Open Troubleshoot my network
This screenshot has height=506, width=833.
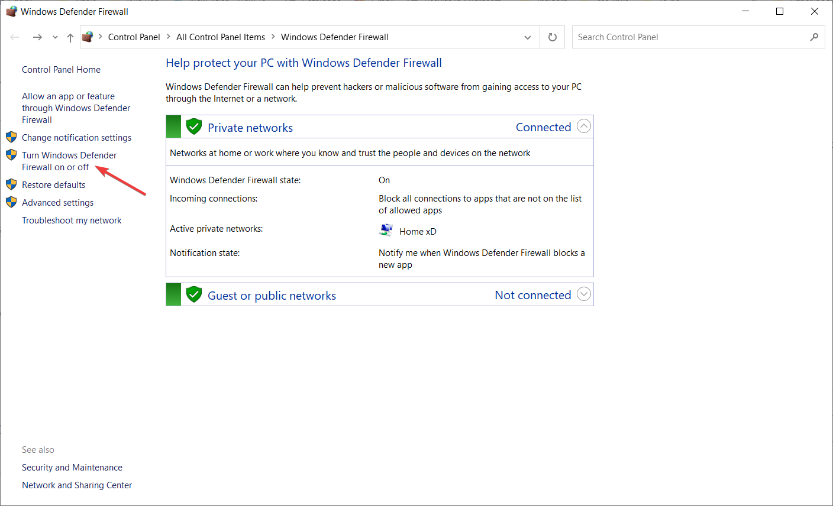pyautogui.click(x=72, y=220)
